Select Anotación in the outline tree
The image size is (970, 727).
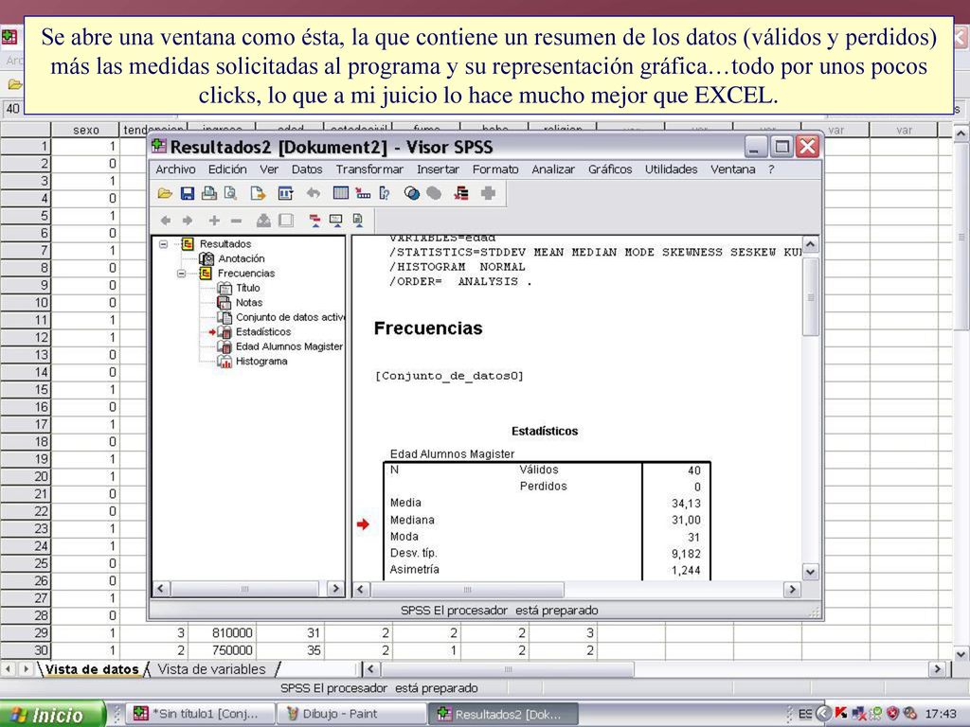pyautogui.click(x=242, y=258)
